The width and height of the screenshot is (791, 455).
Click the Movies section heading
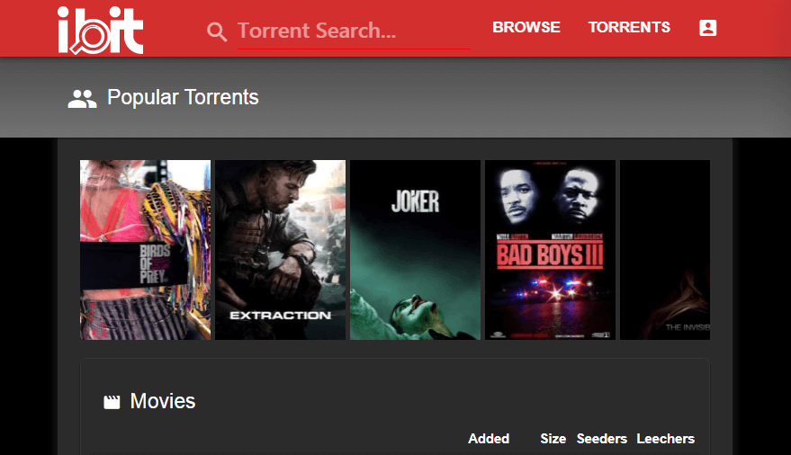point(163,402)
